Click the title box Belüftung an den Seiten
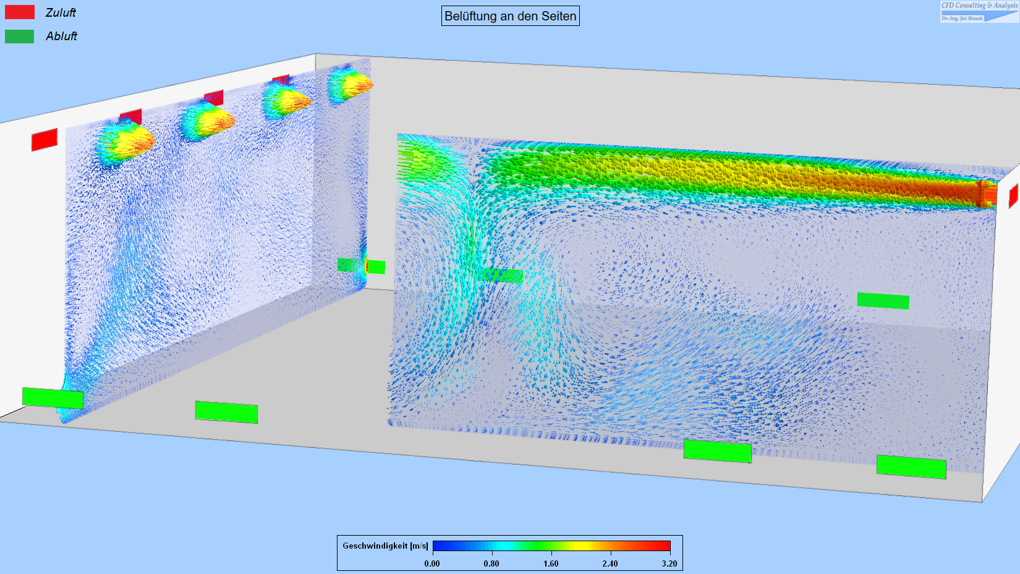This screenshot has width=1020, height=574. pos(510,16)
